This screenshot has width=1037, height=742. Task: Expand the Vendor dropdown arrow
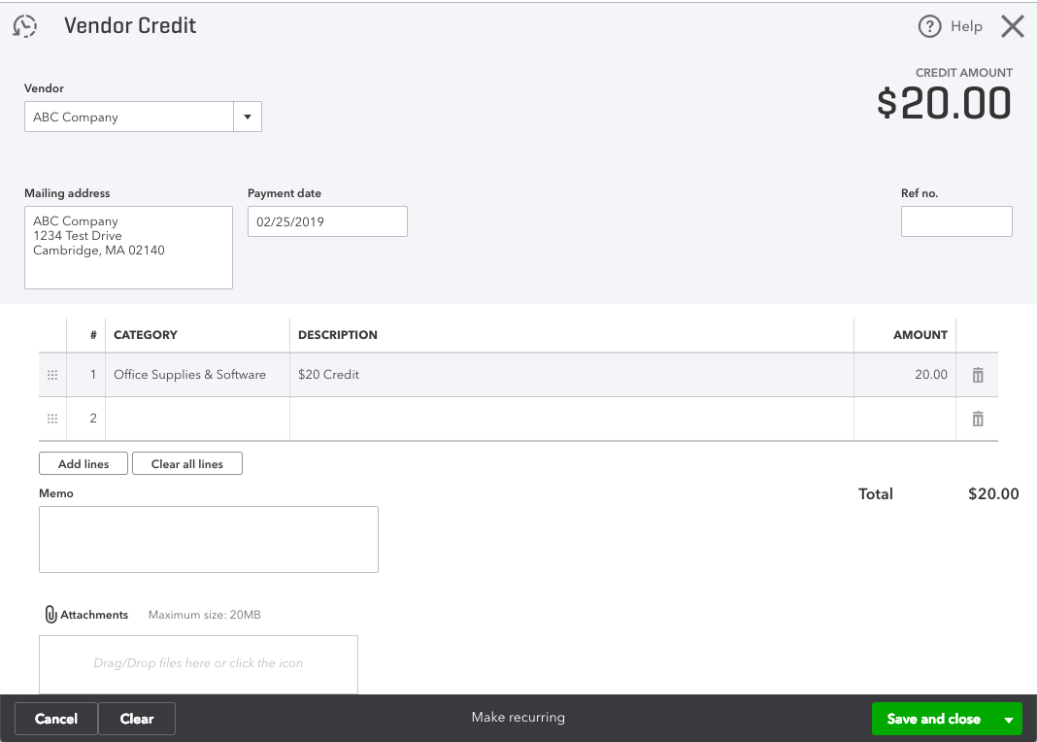pos(248,117)
